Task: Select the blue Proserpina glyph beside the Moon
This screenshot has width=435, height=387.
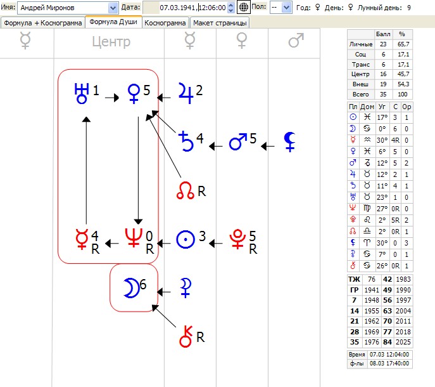Action: [x=185, y=288]
